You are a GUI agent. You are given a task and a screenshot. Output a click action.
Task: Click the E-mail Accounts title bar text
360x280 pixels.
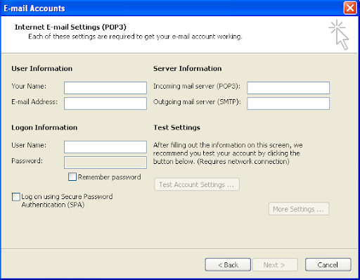(x=34, y=8)
